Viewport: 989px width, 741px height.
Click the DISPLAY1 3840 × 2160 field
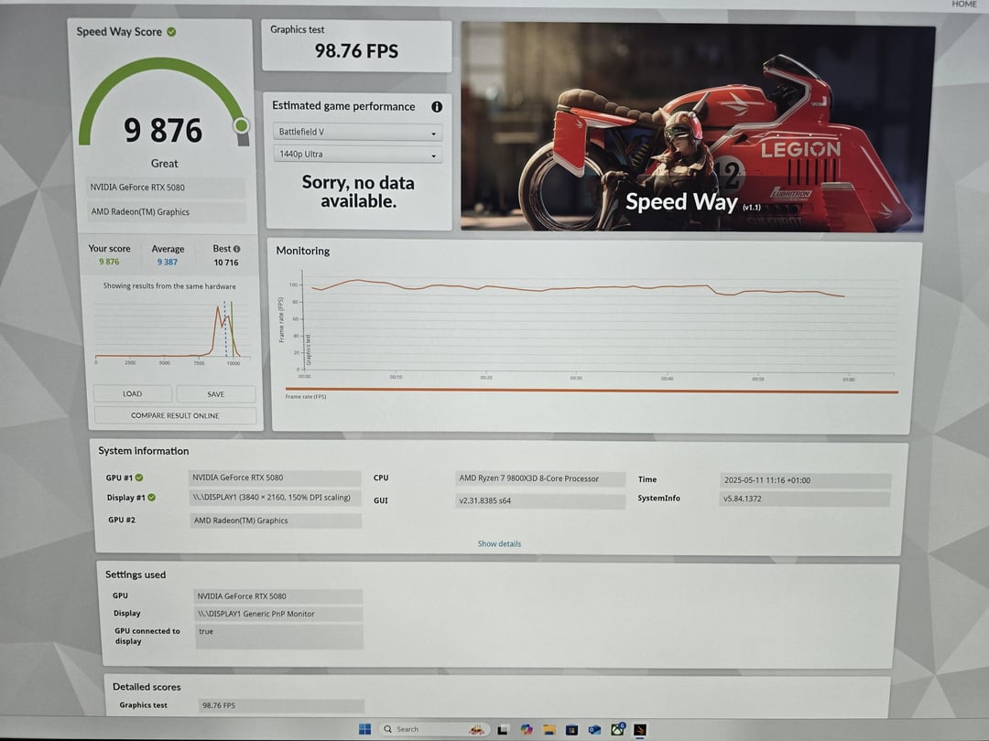[275, 498]
